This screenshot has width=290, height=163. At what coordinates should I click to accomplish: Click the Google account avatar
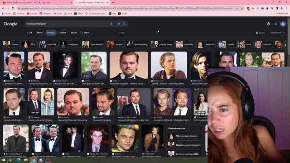coord(283,24)
